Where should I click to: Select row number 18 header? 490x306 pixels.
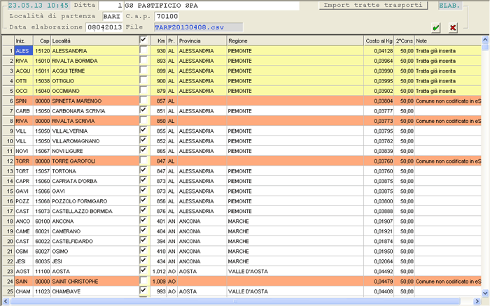point(8,221)
